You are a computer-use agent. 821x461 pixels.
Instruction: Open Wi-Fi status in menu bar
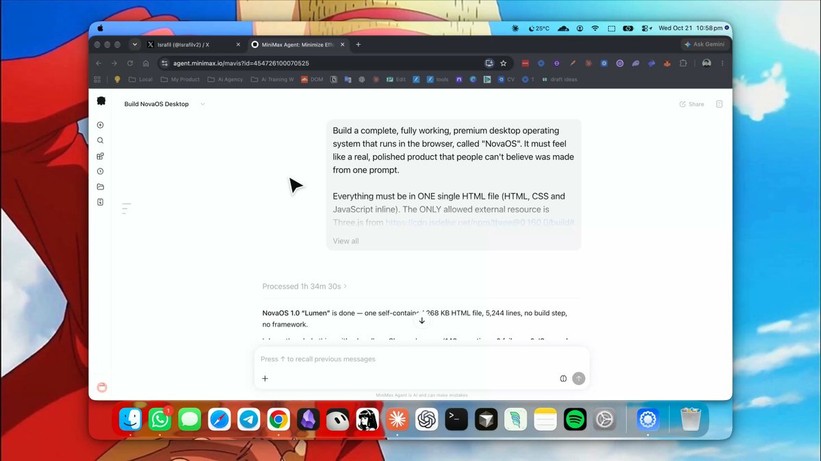point(595,28)
